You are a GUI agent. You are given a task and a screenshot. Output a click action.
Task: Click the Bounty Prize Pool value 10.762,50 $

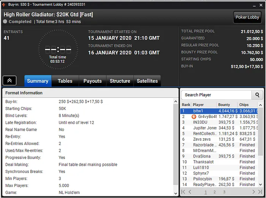(252, 52)
